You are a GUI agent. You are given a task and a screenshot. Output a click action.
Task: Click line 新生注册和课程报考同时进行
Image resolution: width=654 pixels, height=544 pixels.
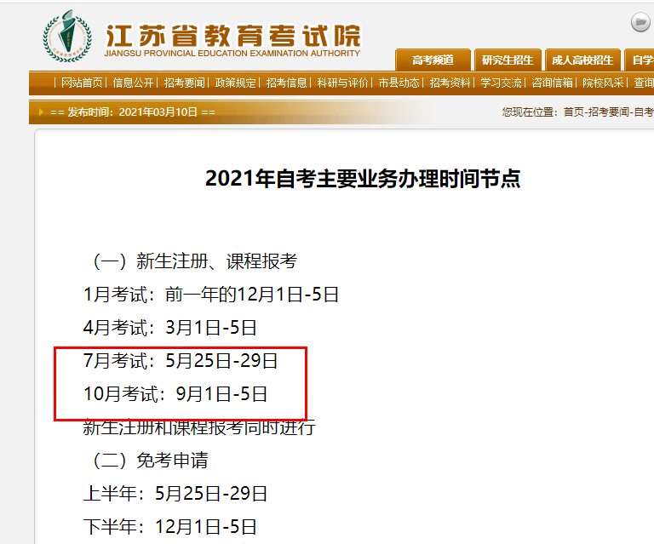(199, 427)
